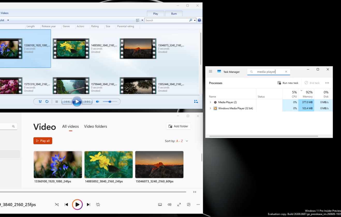Open Burn tab in Windows Media Player
Image resolution: width=341 pixels, height=217 pixels.
(x=174, y=14)
